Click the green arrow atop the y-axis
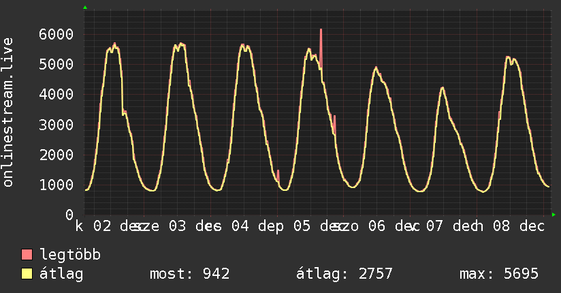This screenshot has height=293, width=561. tap(85, 7)
